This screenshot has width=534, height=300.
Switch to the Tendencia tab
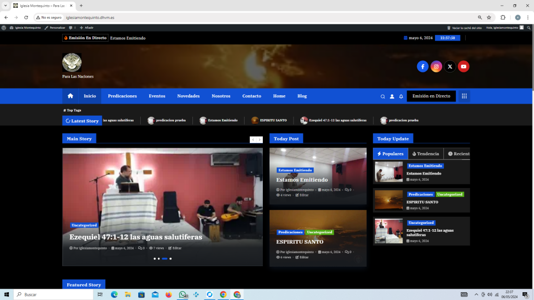[426, 154]
